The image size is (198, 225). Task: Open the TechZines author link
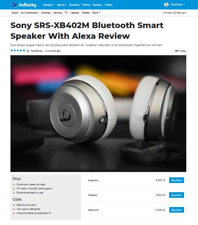click(37, 51)
